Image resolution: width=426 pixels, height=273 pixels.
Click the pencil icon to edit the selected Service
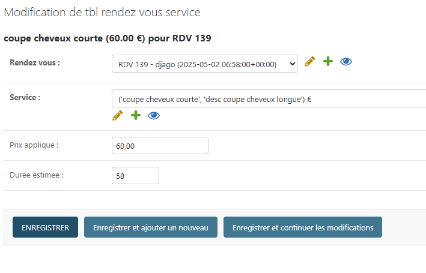[x=117, y=115]
